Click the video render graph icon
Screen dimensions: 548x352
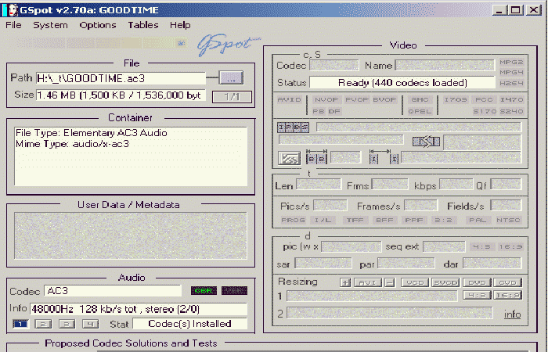(x=290, y=158)
